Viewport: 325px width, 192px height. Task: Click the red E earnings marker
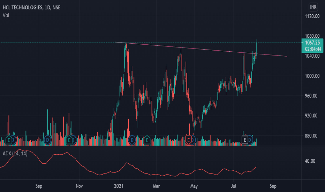click(x=188, y=140)
